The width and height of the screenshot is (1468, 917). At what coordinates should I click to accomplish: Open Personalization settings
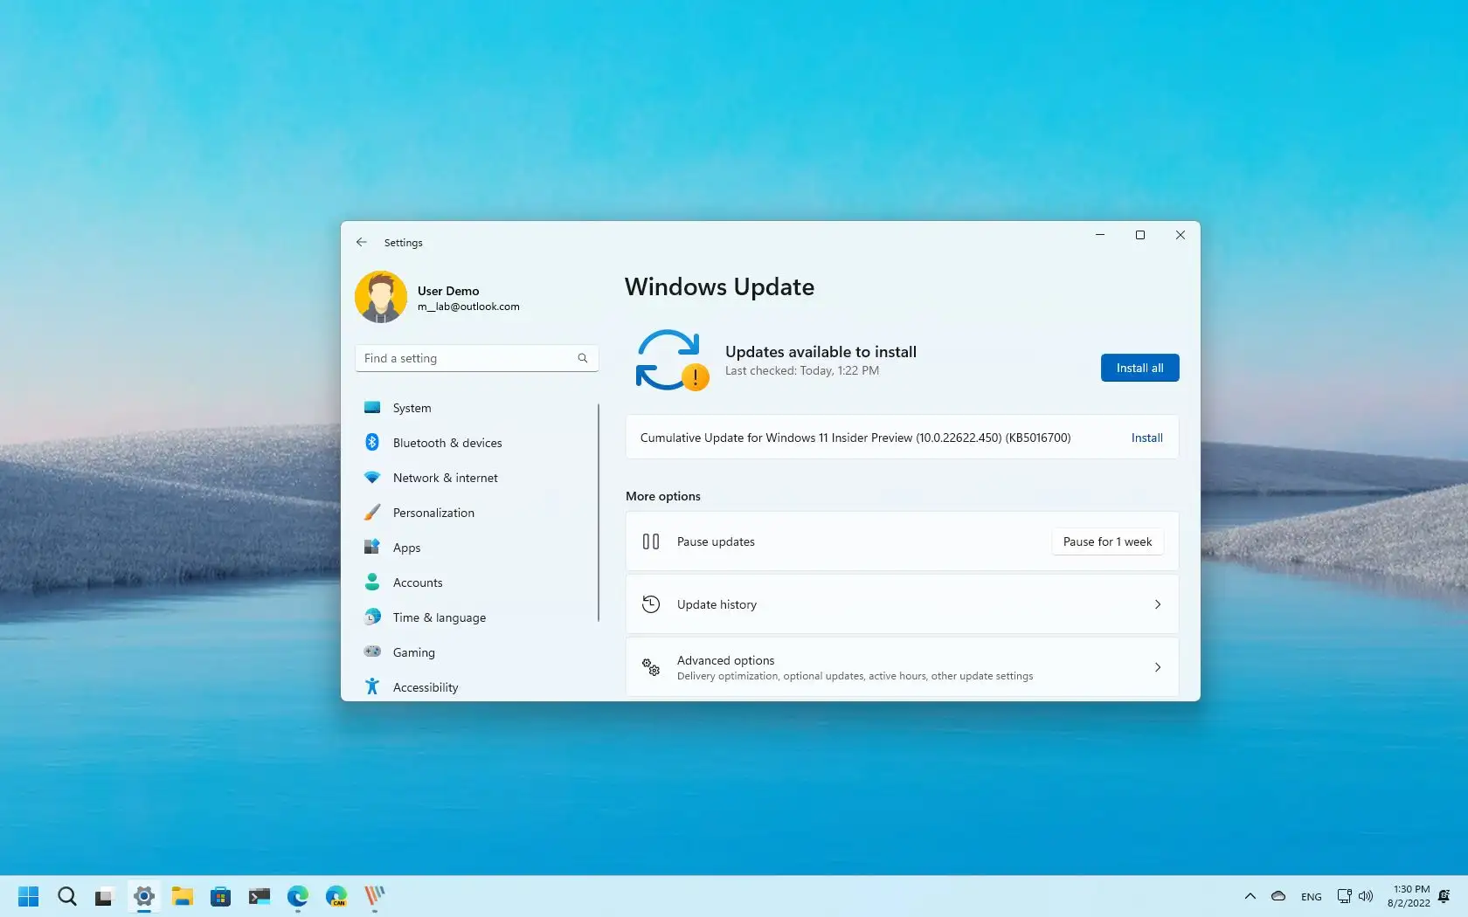pyautogui.click(x=476, y=513)
